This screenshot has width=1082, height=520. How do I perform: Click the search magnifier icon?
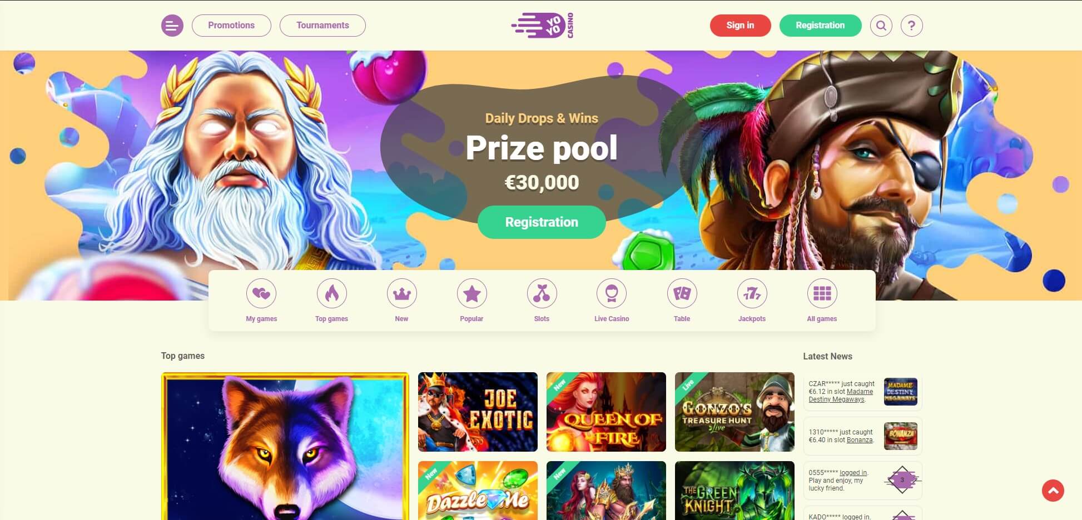coord(881,26)
